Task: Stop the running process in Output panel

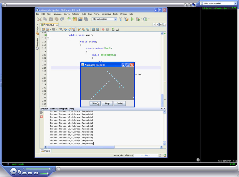Action: [42, 117]
